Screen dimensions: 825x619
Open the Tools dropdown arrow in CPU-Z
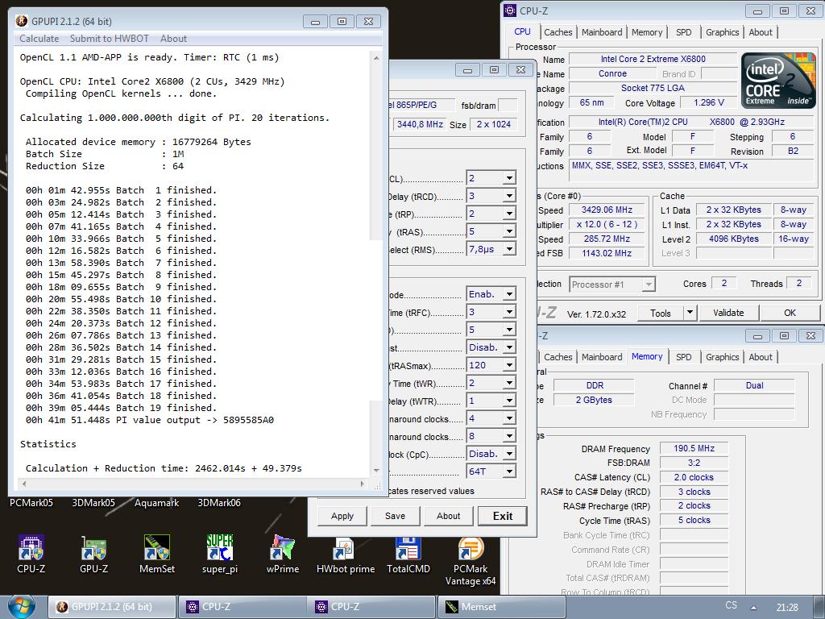point(690,313)
